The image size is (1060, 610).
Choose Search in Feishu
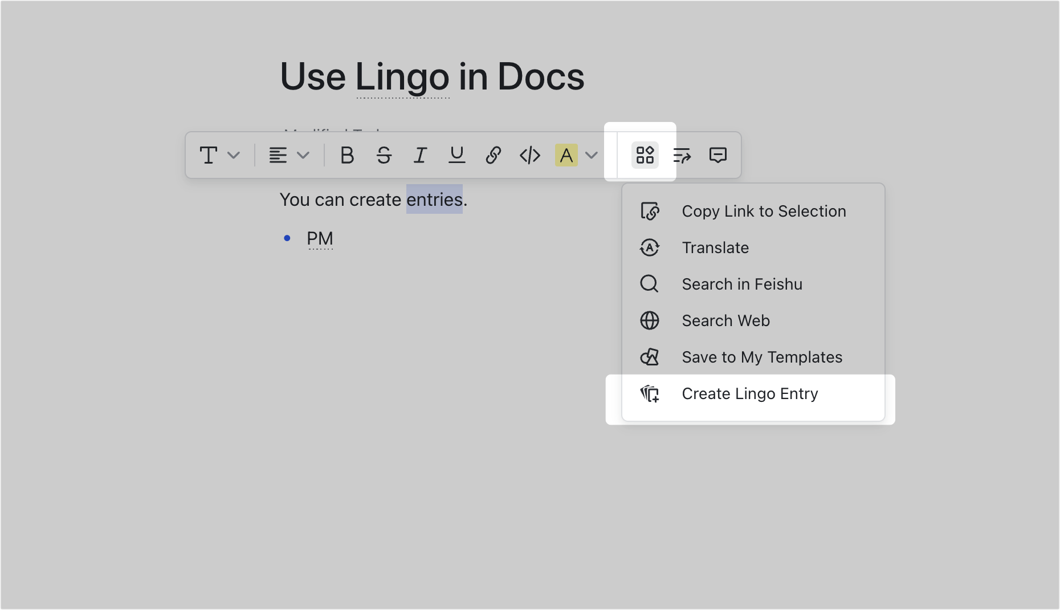(753, 284)
